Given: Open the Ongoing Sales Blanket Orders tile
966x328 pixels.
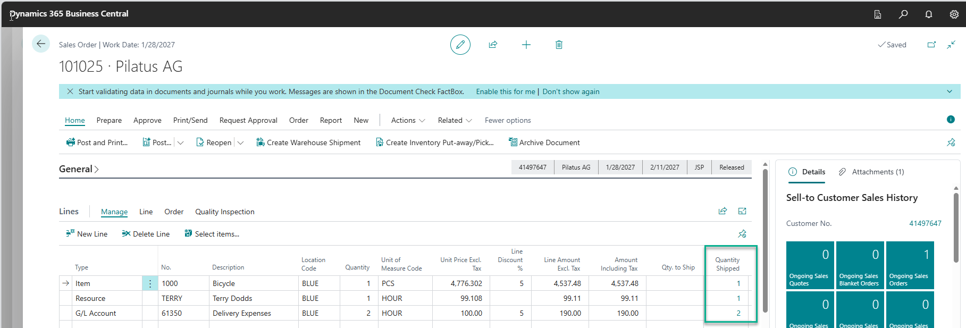Looking at the screenshot, I should [x=860, y=265].
